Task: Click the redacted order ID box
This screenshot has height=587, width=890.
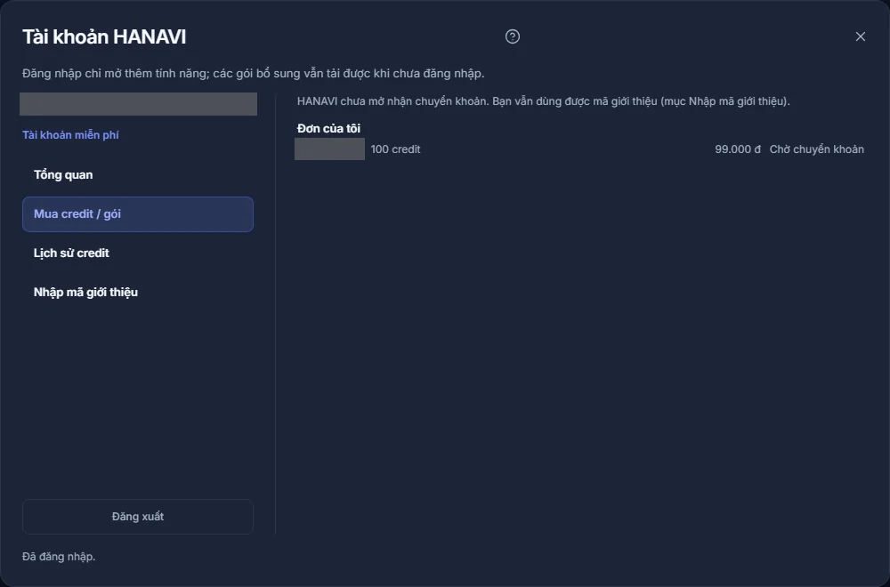Action: pyautogui.click(x=330, y=149)
